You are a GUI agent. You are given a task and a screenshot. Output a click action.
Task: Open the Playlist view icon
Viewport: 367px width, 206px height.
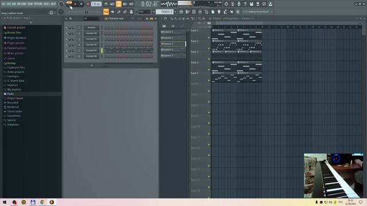[181, 11]
